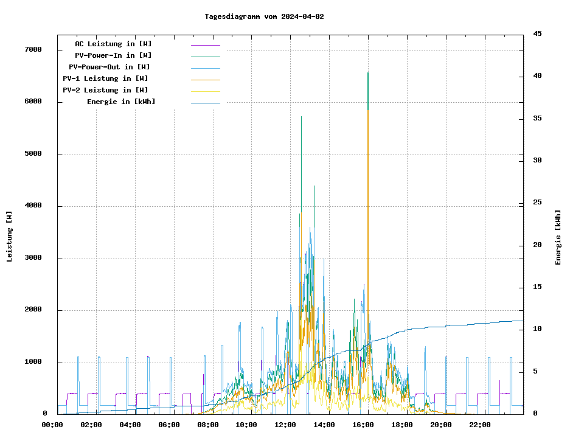
Task: Select the AC Leistung in [W] legend label
Action: [113, 44]
